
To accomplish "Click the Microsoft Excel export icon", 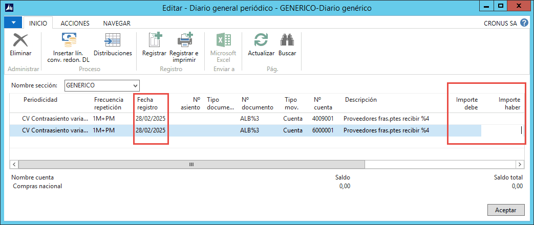I will tap(223, 40).
